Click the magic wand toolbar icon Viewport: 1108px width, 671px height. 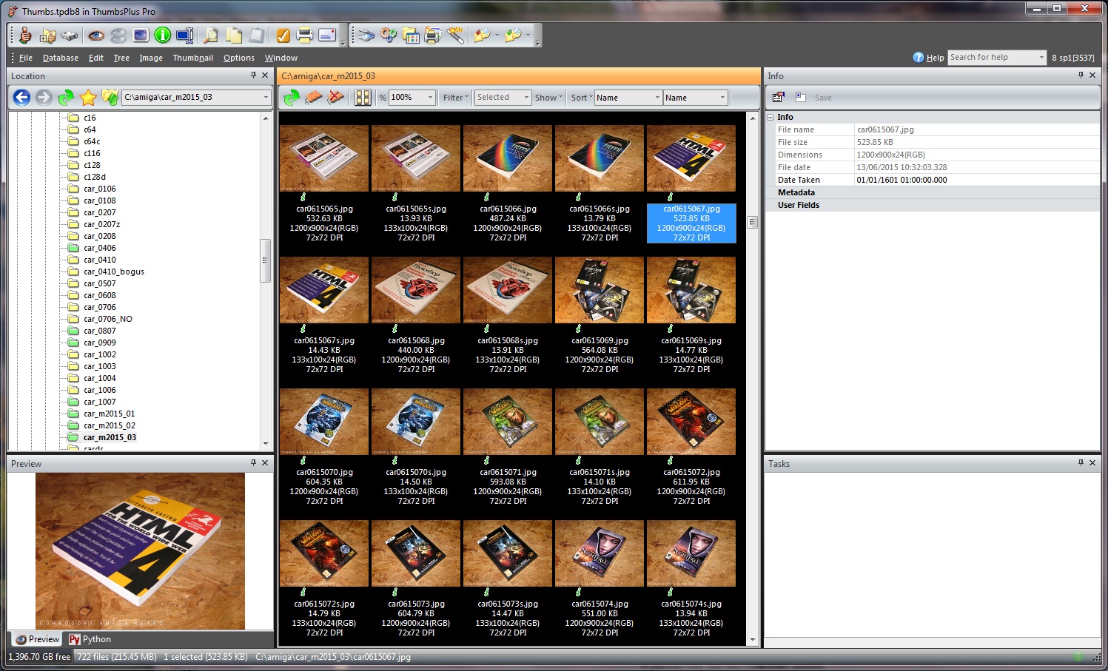click(455, 35)
